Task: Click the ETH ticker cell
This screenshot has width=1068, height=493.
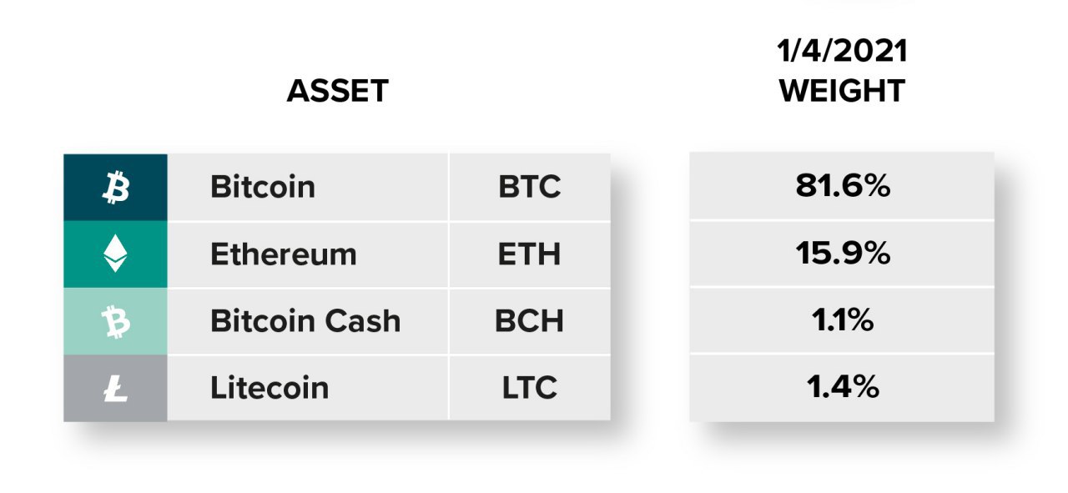Action: 530,254
